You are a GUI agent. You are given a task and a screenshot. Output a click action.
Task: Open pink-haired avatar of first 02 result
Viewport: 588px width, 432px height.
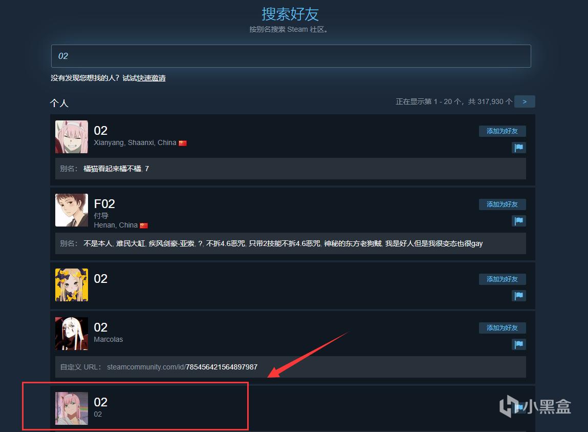[72, 137]
